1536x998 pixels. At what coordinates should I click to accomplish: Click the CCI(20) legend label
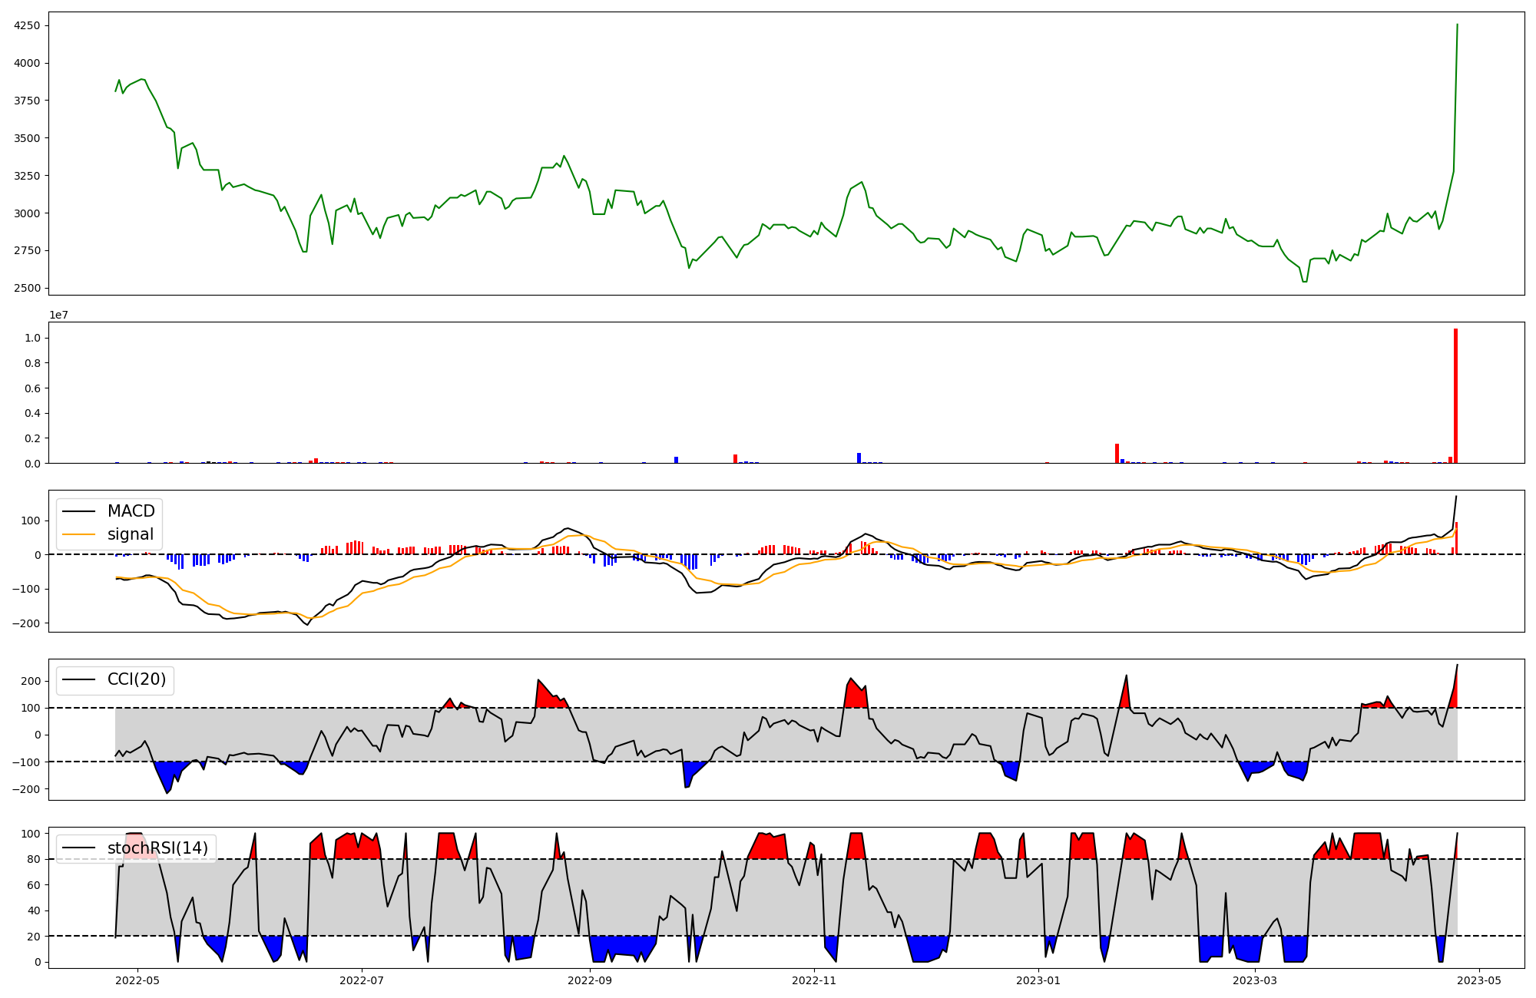(136, 679)
